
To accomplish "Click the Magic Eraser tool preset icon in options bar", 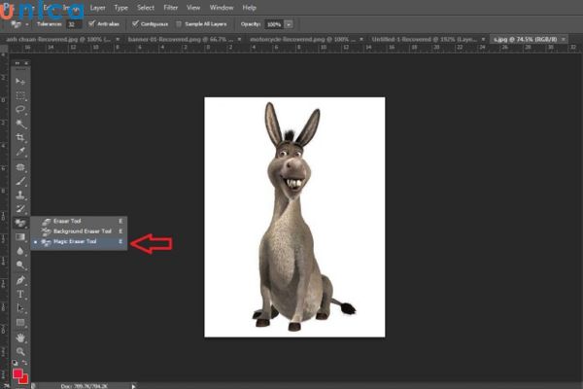I will pyautogui.click(x=16, y=24).
